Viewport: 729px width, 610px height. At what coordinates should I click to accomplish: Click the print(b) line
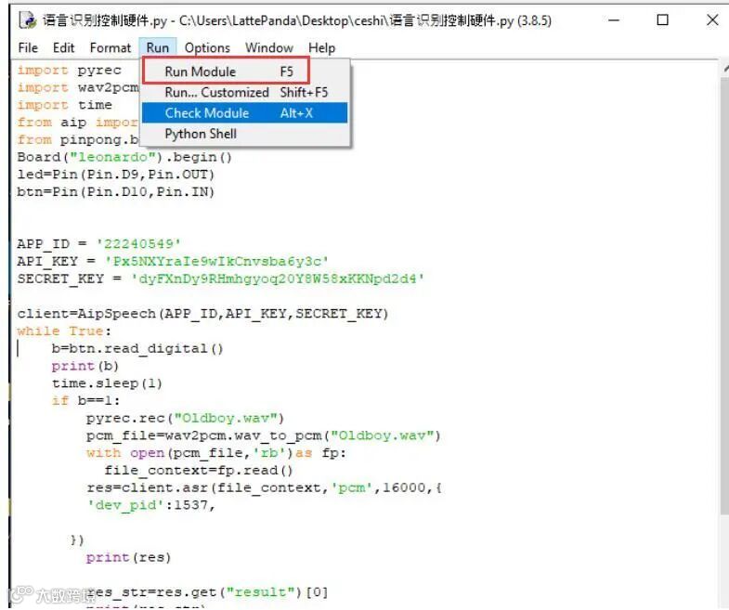pyautogui.click(x=85, y=366)
